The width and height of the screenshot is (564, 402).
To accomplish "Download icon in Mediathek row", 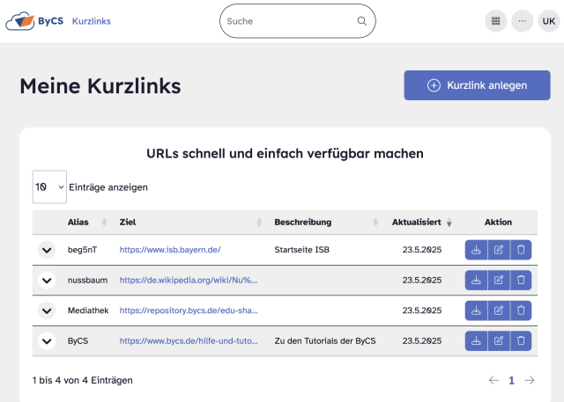I will point(476,311).
